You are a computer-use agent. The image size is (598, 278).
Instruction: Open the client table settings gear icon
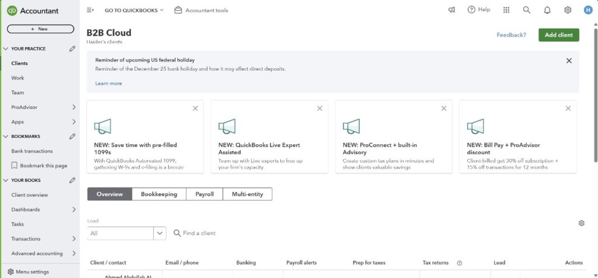[x=581, y=223]
